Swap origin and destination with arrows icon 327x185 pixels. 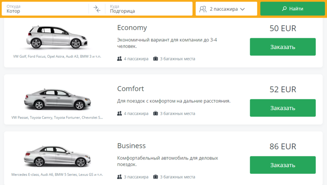(97, 9)
